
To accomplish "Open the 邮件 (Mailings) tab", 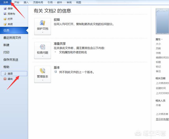I will click(x=59, y=2).
